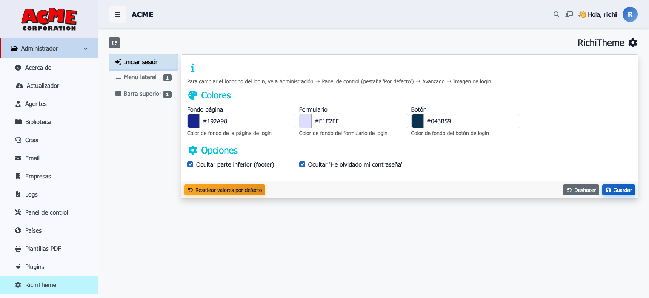This screenshot has height=298, width=649.
Task: Uncheck 'Ocultar parte inferior (footer)' checkbox
Action: (191, 164)
